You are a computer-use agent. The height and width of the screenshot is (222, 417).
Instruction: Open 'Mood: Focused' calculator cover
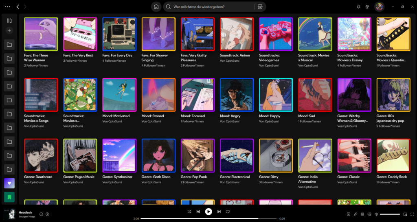(x=198, y=95)
